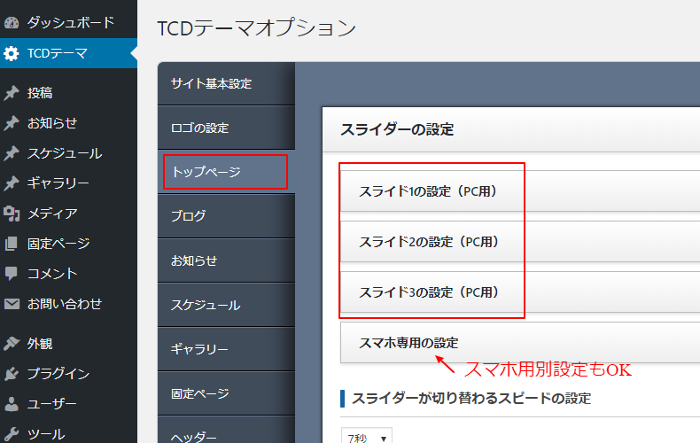700x443 pixels.
Task: Click the wrench icon beside ツール
Action: [x=12, y=433]
